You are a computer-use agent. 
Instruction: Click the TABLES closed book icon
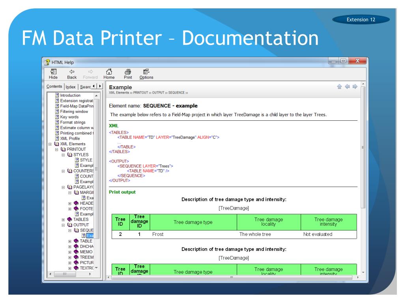tap(69, 219)
